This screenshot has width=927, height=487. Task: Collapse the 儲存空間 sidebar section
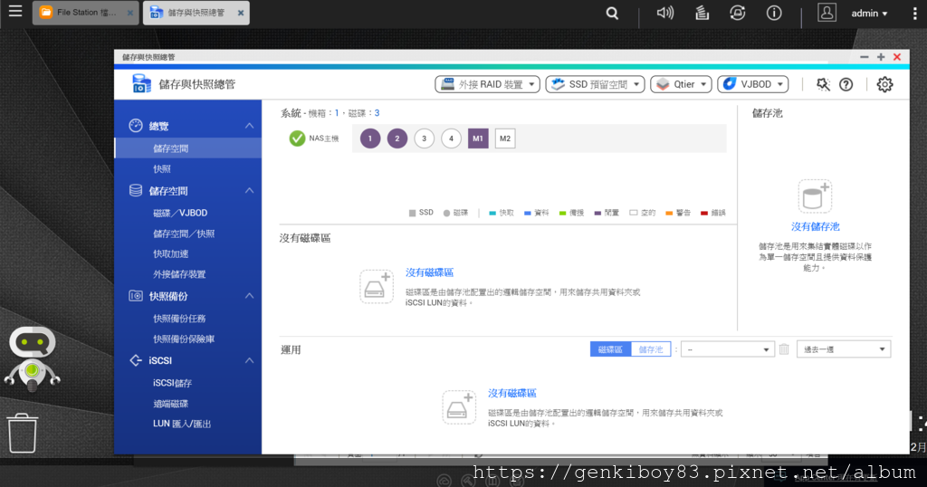click(x=250, y=191)
